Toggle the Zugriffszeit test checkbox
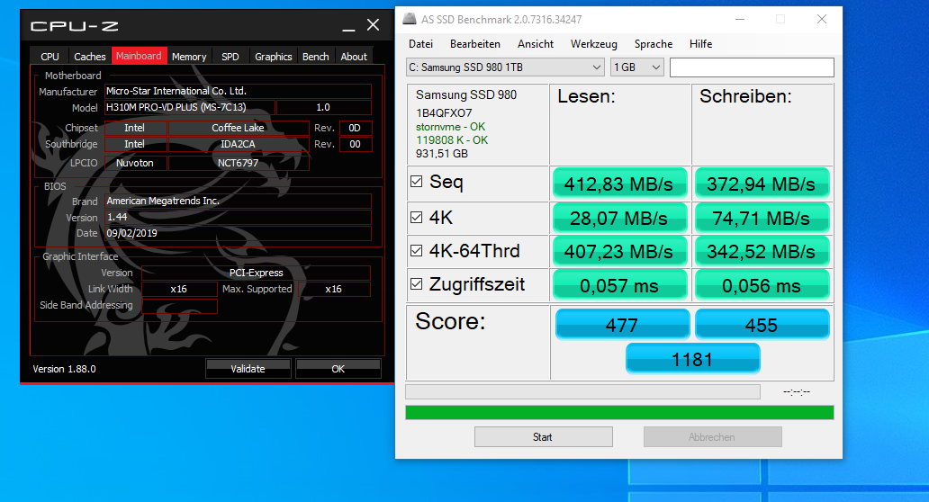The image size is (929, 502). point(417,284)
